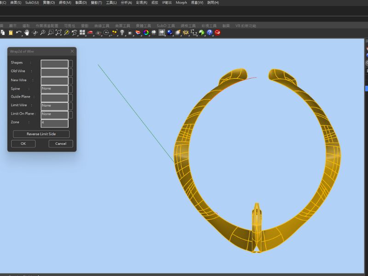368x276 pixels.
Task: Click the picker button beside Old Wire
Action: coord(71,72)
